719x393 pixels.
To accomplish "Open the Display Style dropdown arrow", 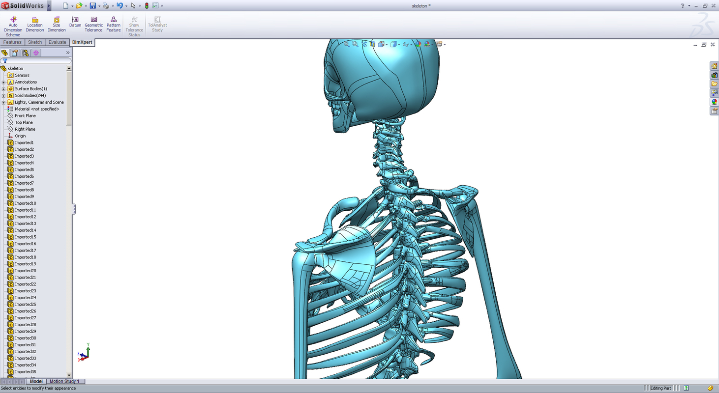I will pos(398,44).
